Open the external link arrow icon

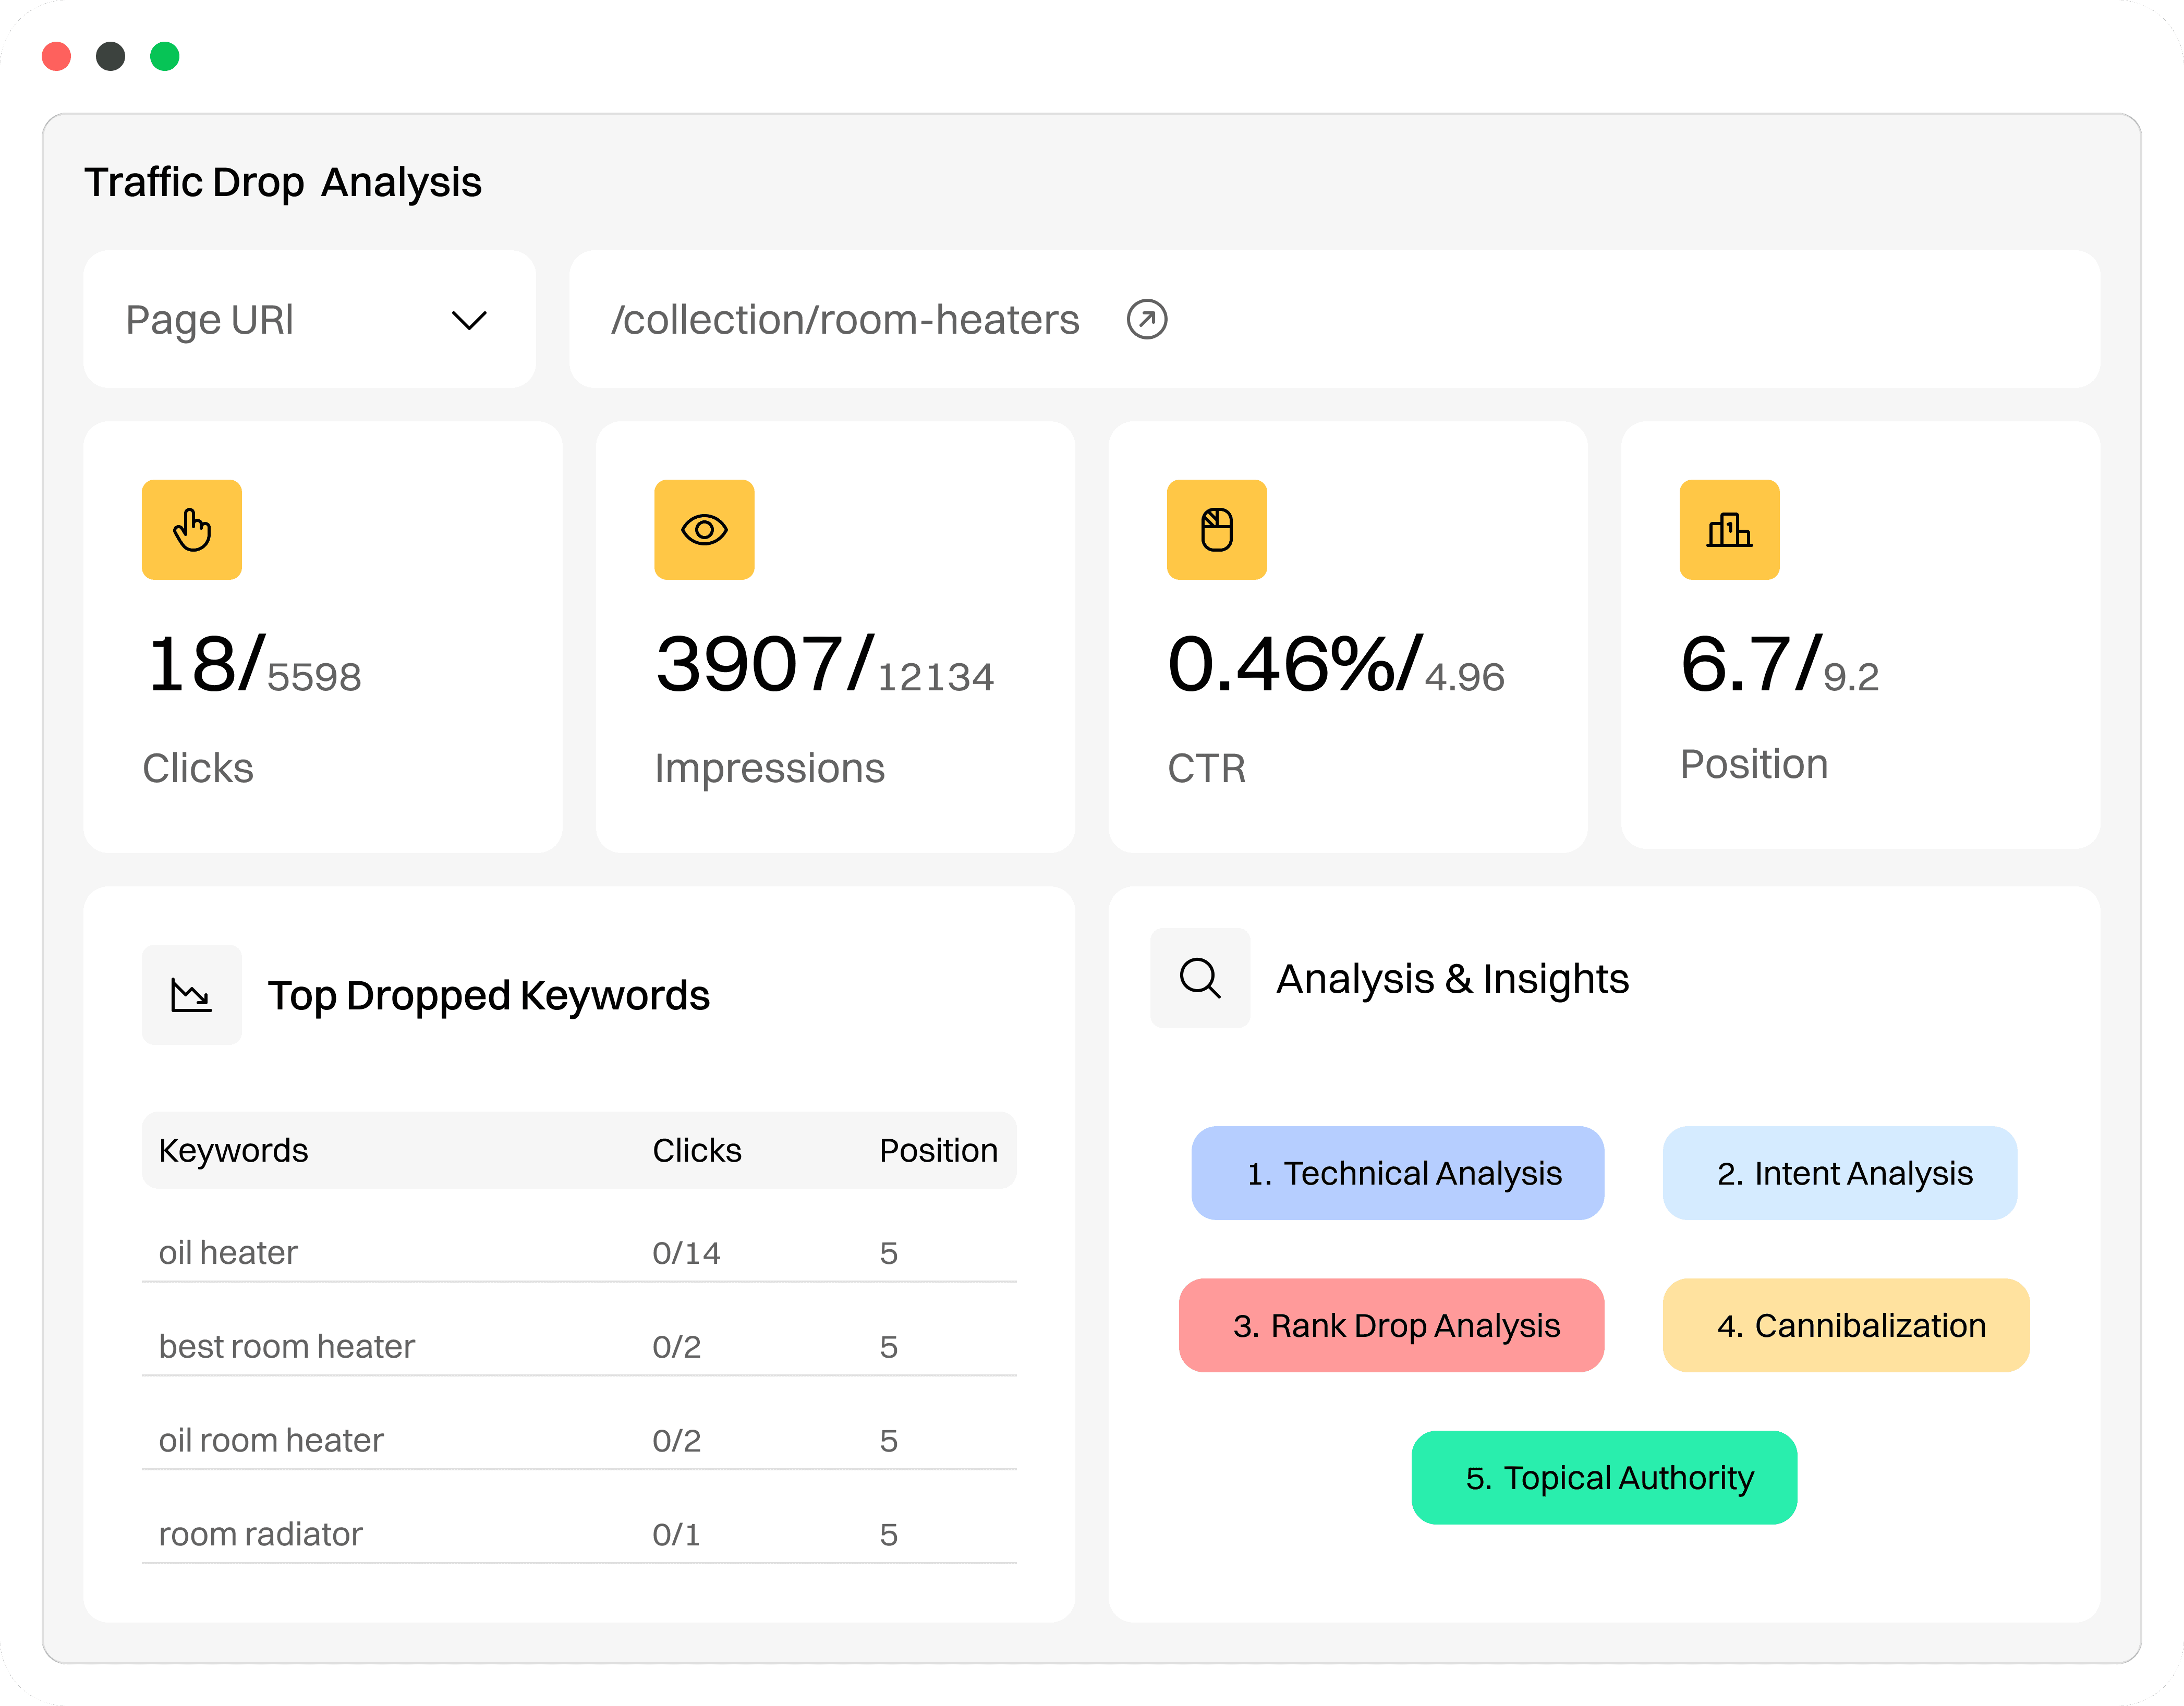(x=1146, y=320)
